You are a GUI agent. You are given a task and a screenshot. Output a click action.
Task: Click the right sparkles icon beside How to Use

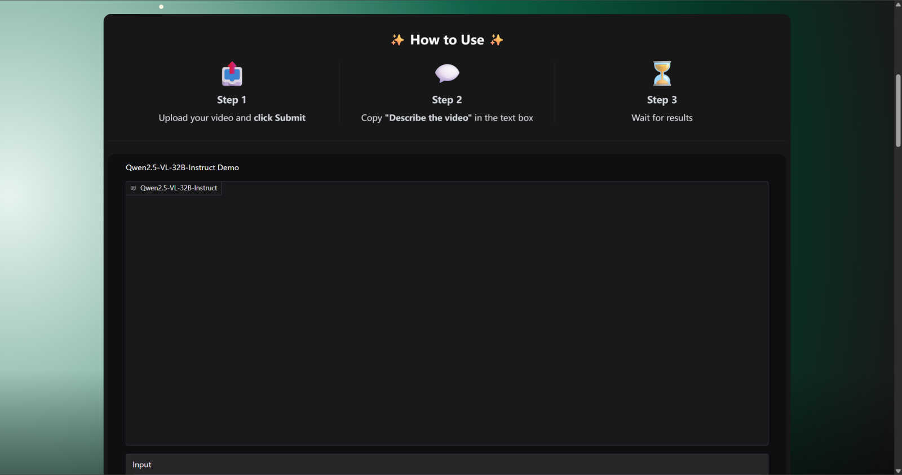click(x=497, y=40)
